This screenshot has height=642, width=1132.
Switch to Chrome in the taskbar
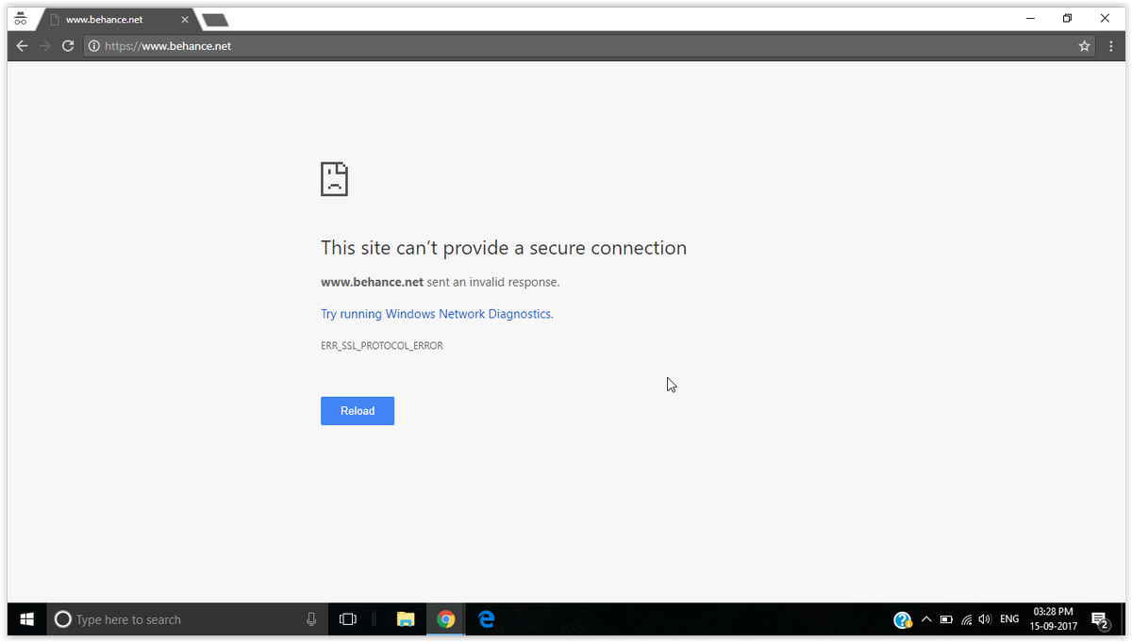[x=446, y=619]
